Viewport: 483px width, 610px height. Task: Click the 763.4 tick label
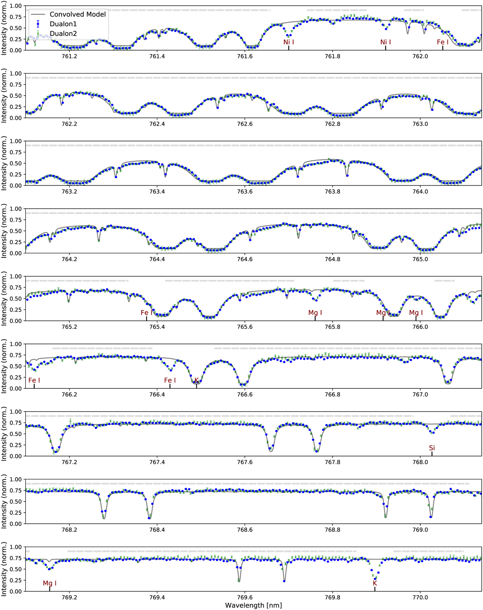click(157, 192)
